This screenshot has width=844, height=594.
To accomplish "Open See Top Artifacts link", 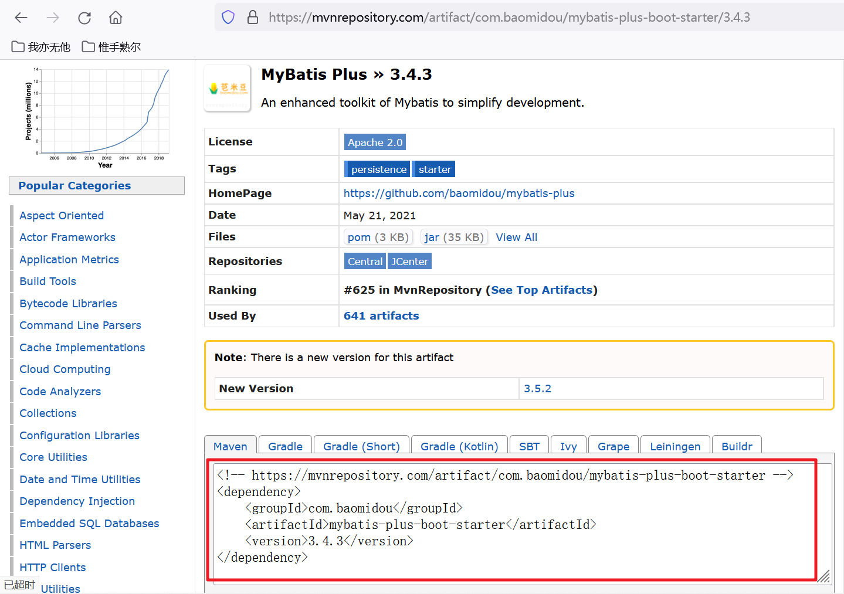I will tap(541, 290).
